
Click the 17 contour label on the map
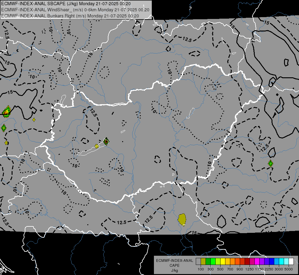253,40
